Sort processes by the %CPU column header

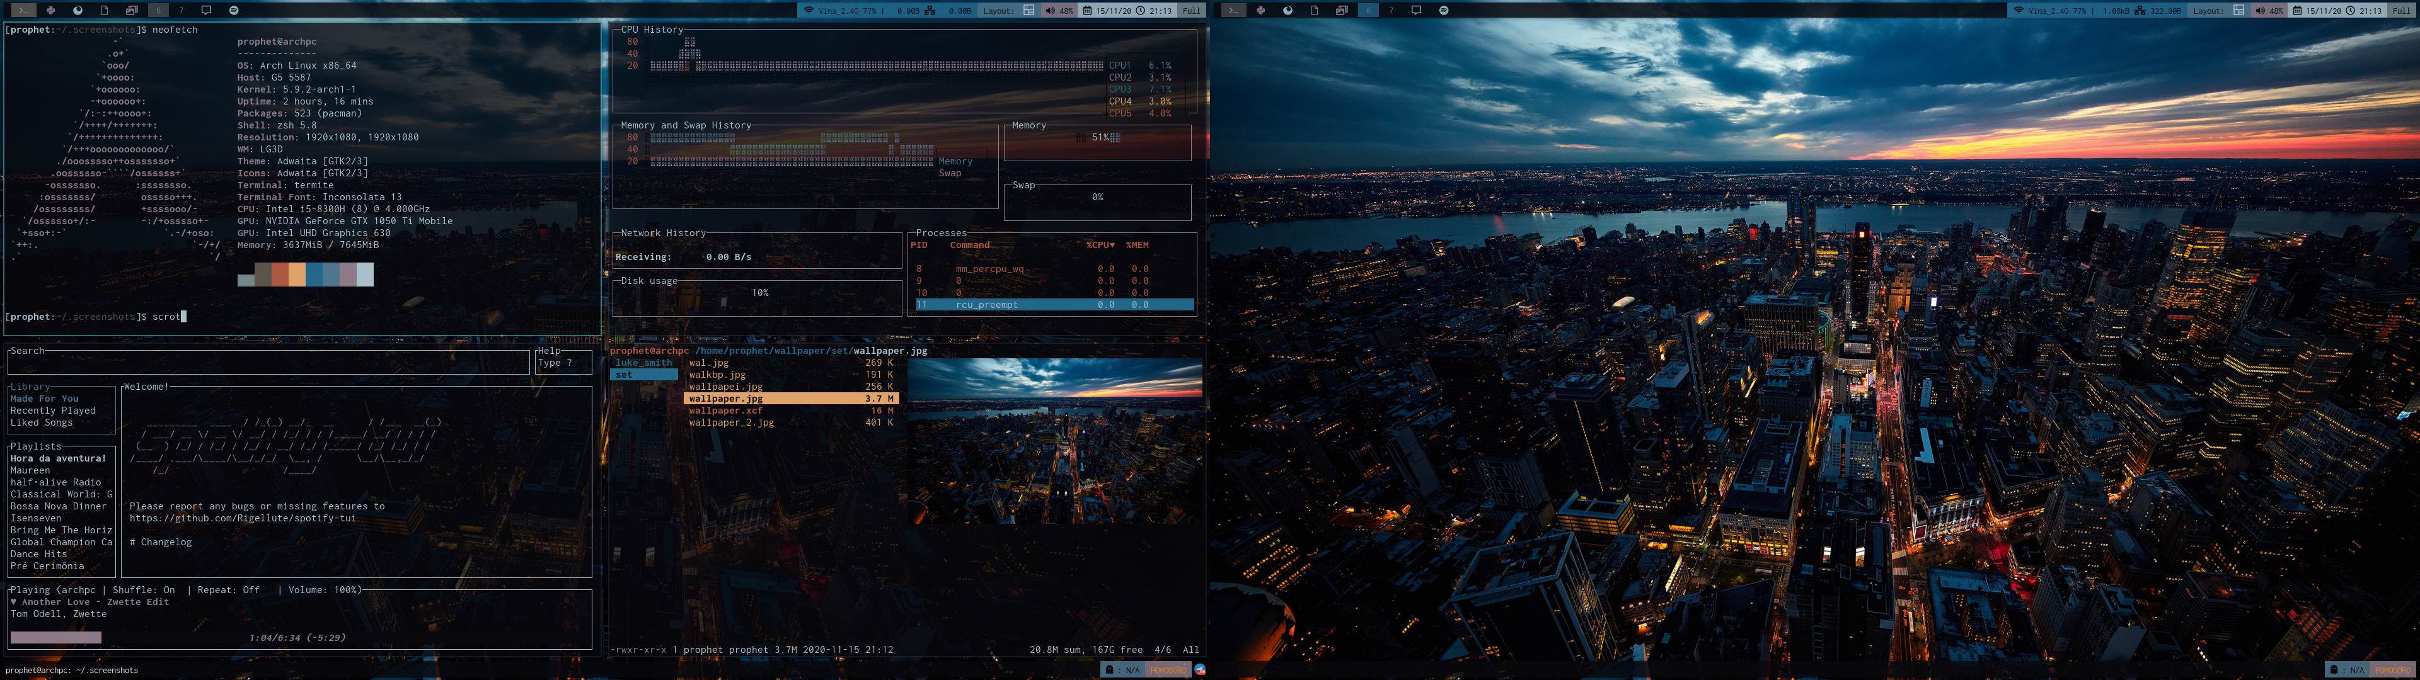click(1100, 245)
